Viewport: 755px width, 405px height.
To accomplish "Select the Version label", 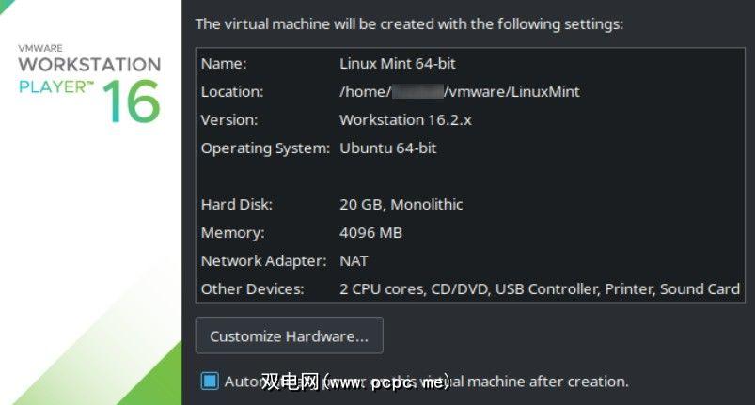I will 229,120.
